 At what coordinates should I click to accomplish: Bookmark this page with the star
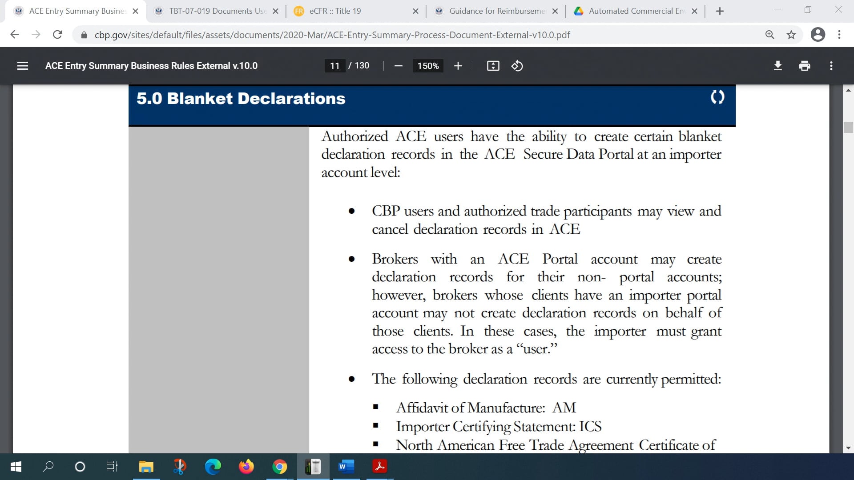791,35
